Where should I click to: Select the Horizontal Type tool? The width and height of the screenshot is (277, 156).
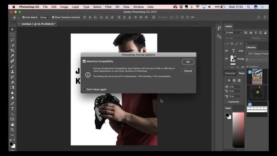[12, 109]
